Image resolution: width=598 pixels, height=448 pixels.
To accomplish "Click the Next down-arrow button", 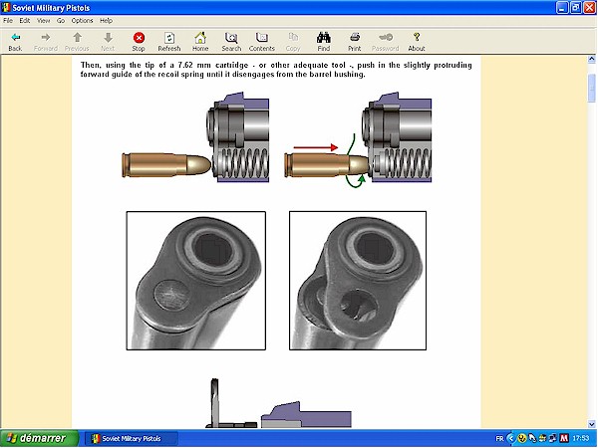I will point(108,42).
